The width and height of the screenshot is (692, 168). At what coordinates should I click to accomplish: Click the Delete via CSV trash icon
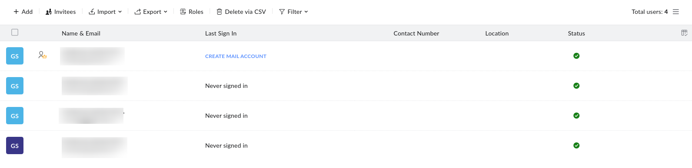pos(220,12)
